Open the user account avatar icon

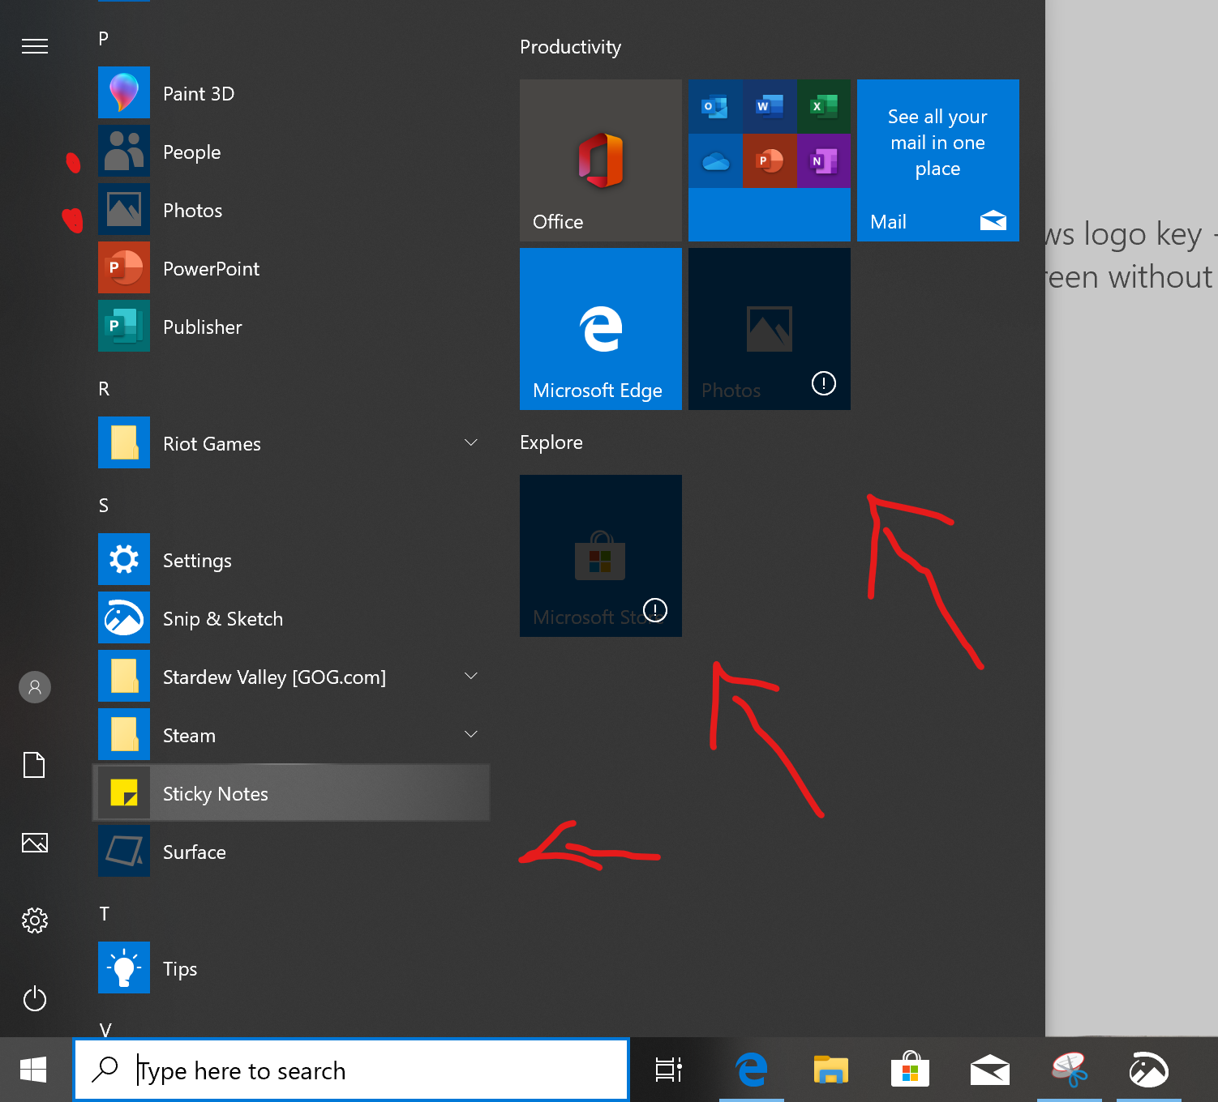click(35, 687)
